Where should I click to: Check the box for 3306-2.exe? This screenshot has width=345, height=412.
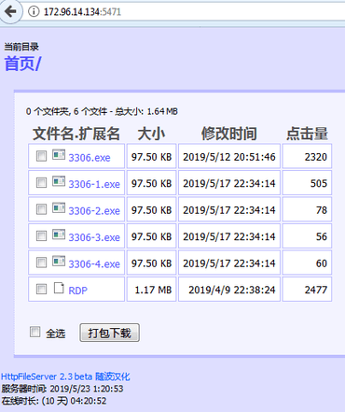tap(41, 209)
